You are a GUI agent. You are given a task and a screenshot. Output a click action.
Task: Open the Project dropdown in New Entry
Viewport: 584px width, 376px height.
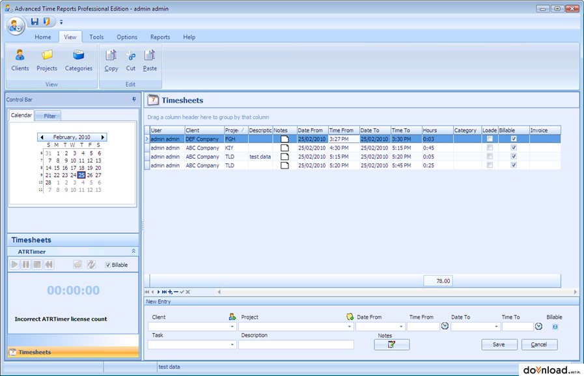350,327
